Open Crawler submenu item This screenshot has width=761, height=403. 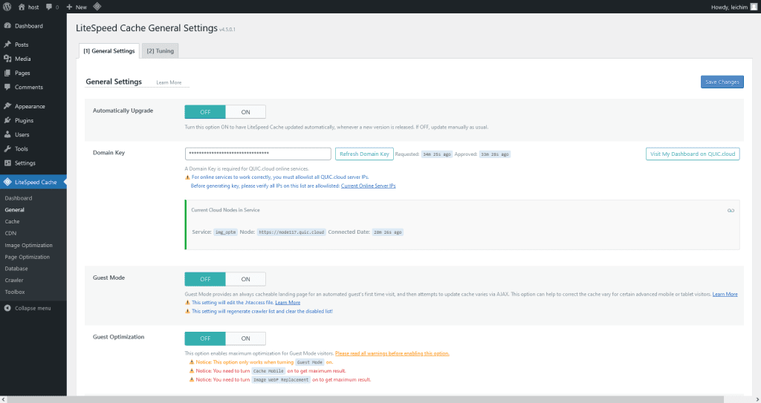pyautogui.click(x=14, y=280)
